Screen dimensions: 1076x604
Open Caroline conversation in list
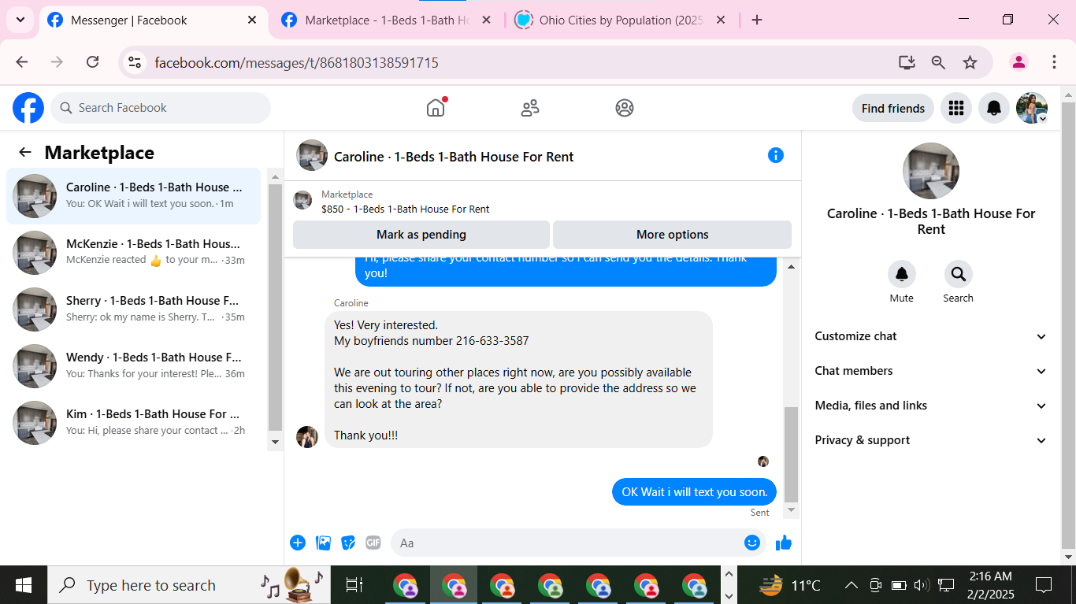pos(134,196)
